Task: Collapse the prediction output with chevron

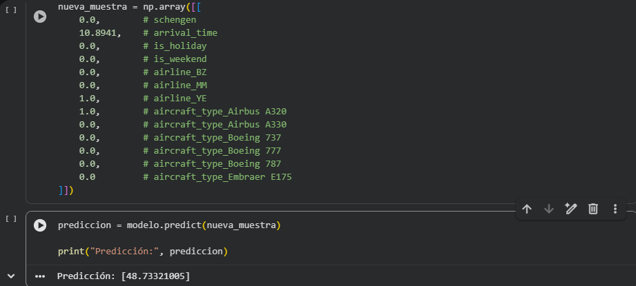Action: (x=10, y=276)
